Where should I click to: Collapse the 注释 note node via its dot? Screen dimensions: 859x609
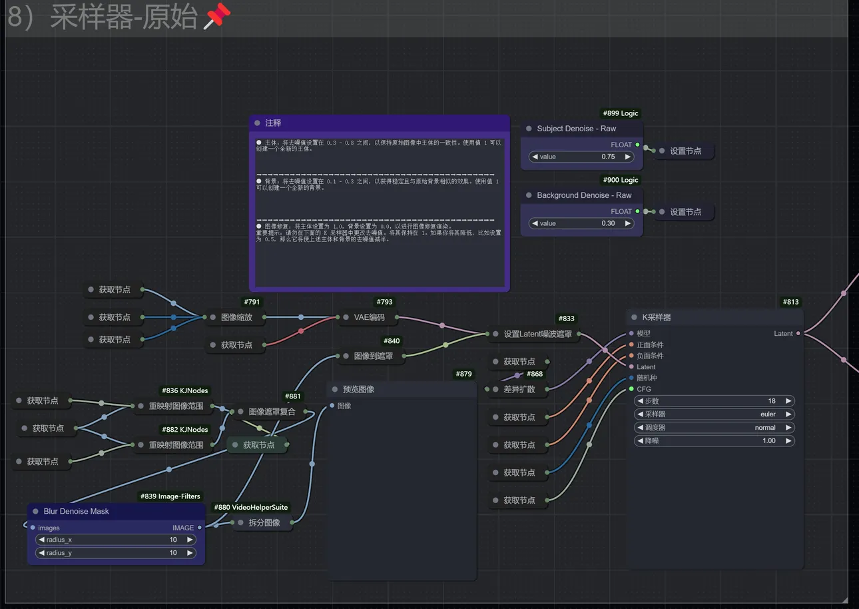257,123
